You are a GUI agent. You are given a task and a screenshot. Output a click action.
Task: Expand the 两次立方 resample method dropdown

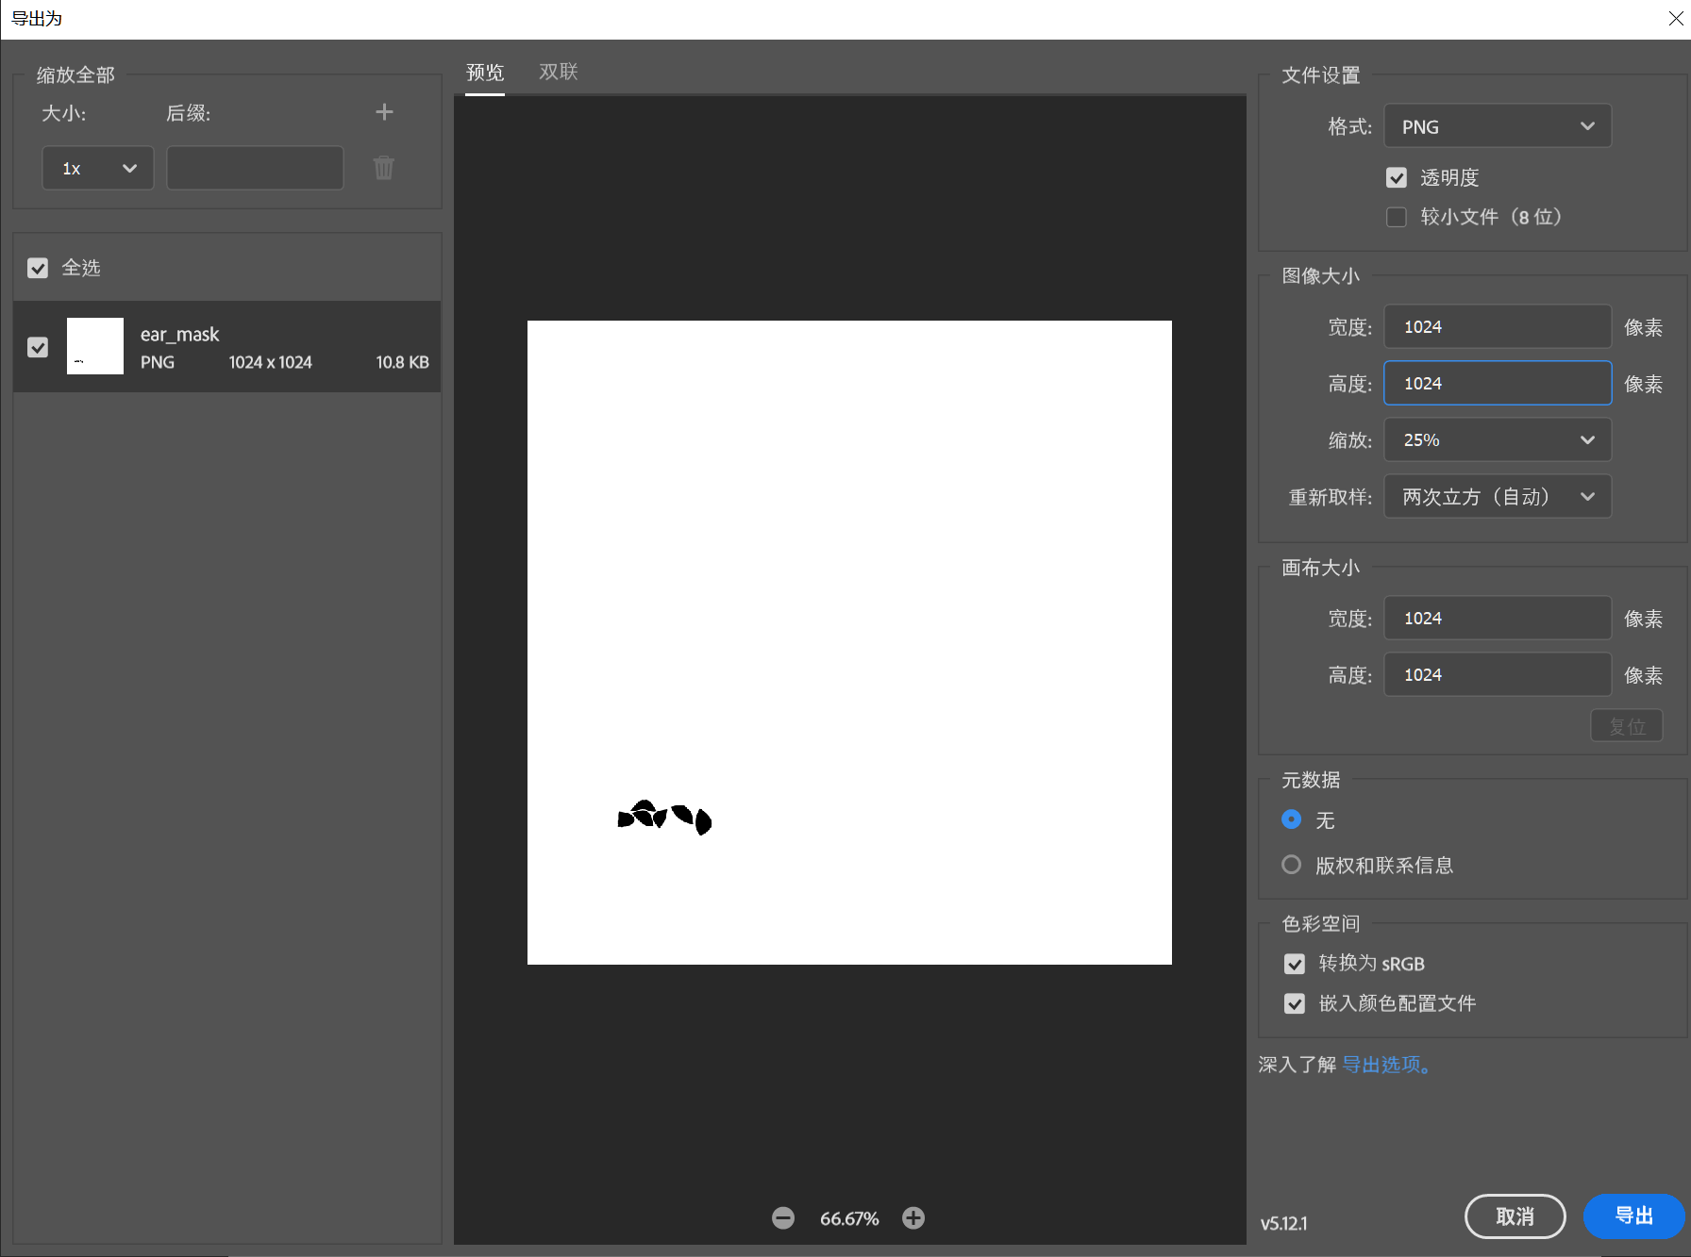pyautogui.click(x=1497, y=497)
